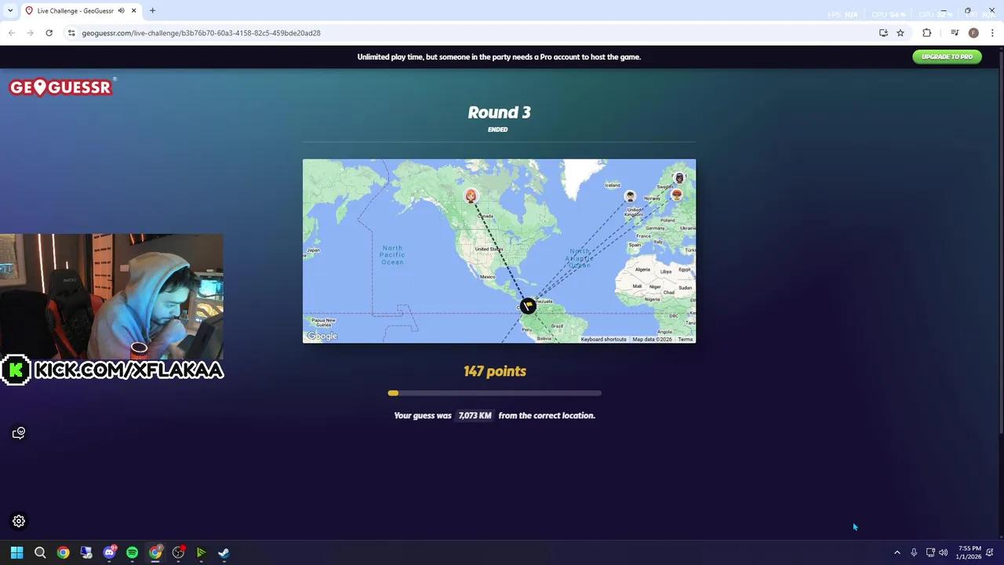Screen dimensions: 1004x565
Task: Click the Upgrade to Pro button
Action: click(947, 56)
